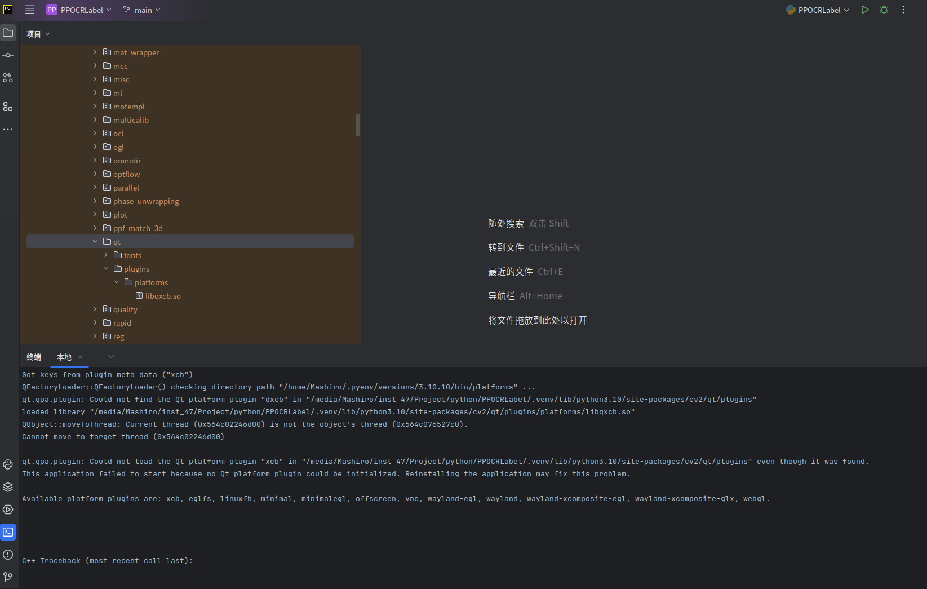Open the Services tool window
The height and width of the screenshot is (589, 927).
click(8, 510)
